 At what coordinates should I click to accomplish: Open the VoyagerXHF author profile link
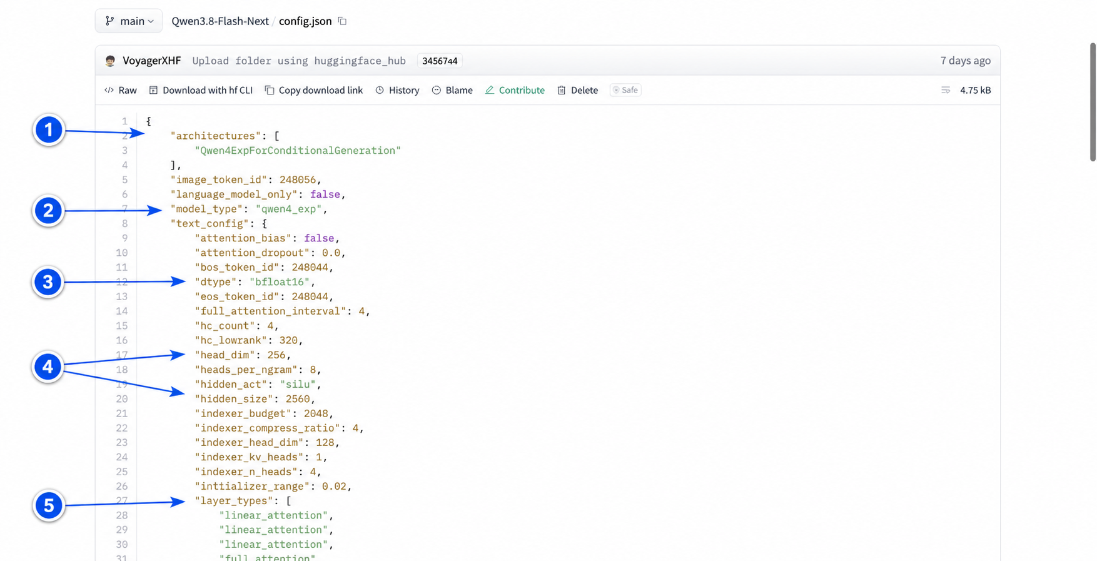tap(152, 61)
